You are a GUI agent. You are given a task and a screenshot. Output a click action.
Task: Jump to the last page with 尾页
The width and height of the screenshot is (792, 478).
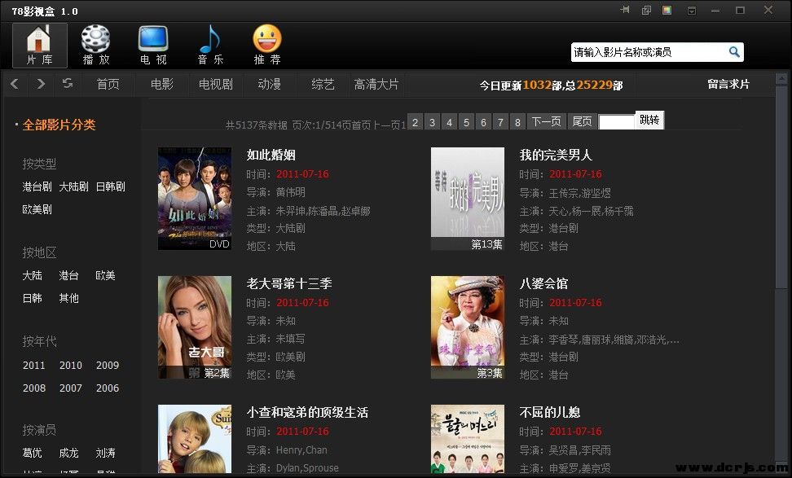pos(583,121)
